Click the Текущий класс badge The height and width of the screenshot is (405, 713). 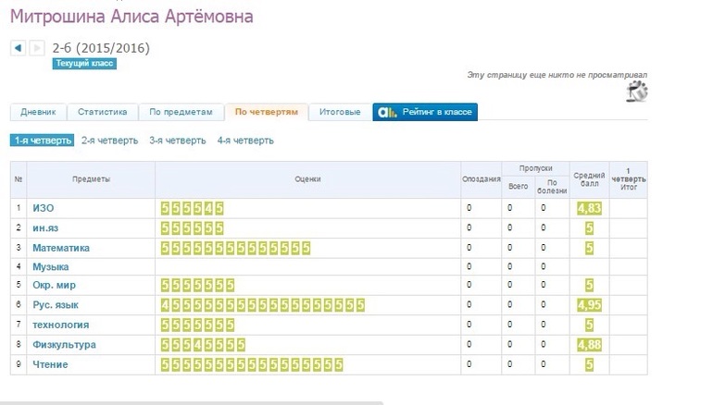pos(84,64)
